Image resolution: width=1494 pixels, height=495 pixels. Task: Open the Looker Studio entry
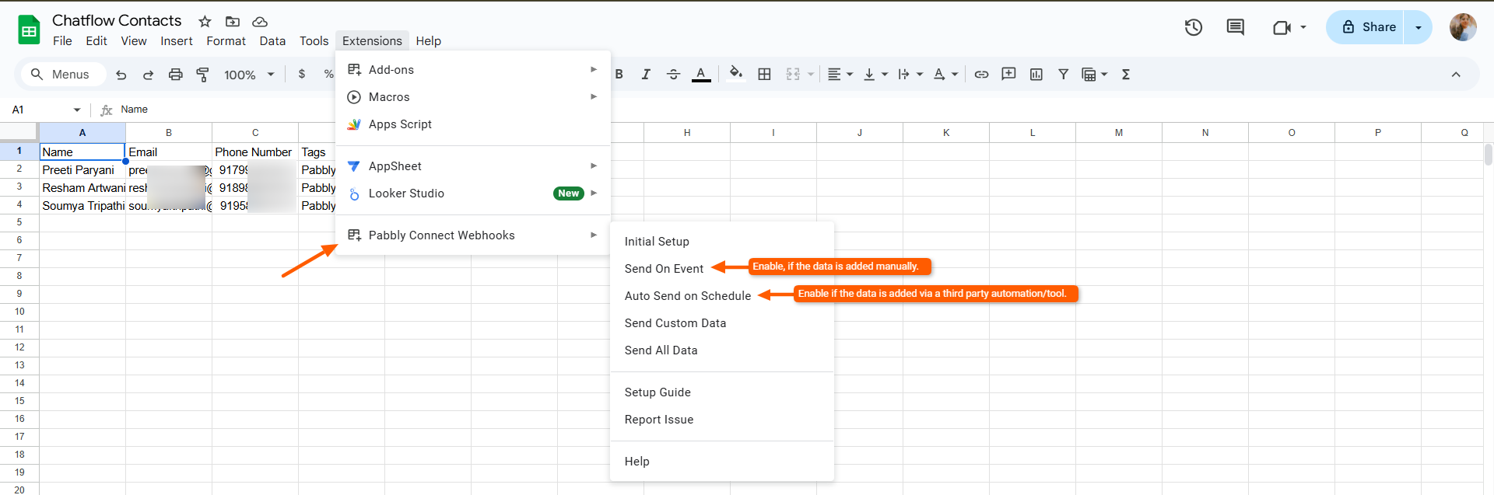pos(472,193)
